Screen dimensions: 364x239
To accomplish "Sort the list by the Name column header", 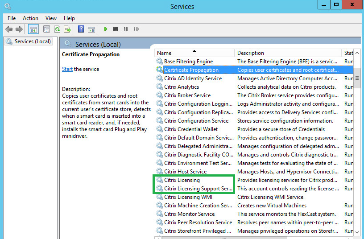I will click(x=194, y=53).
